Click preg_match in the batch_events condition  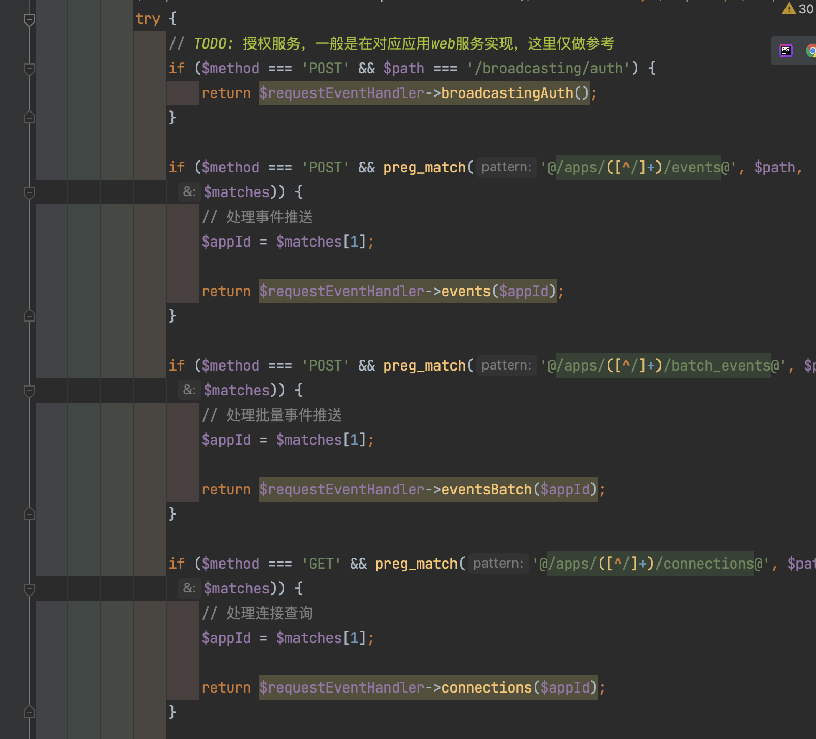coord(425,365)
